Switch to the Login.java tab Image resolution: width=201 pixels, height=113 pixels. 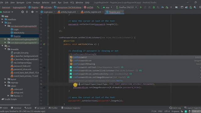click(48, 12)
